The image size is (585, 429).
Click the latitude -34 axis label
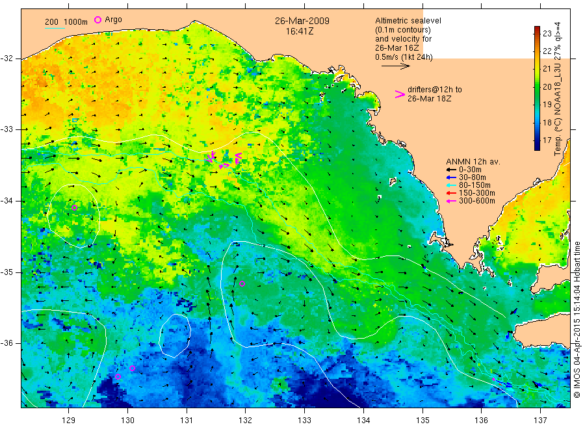[x=6, y=201]
